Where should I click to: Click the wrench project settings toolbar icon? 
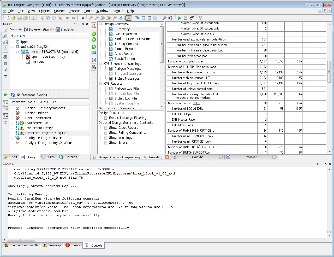(x=164, y=18)
